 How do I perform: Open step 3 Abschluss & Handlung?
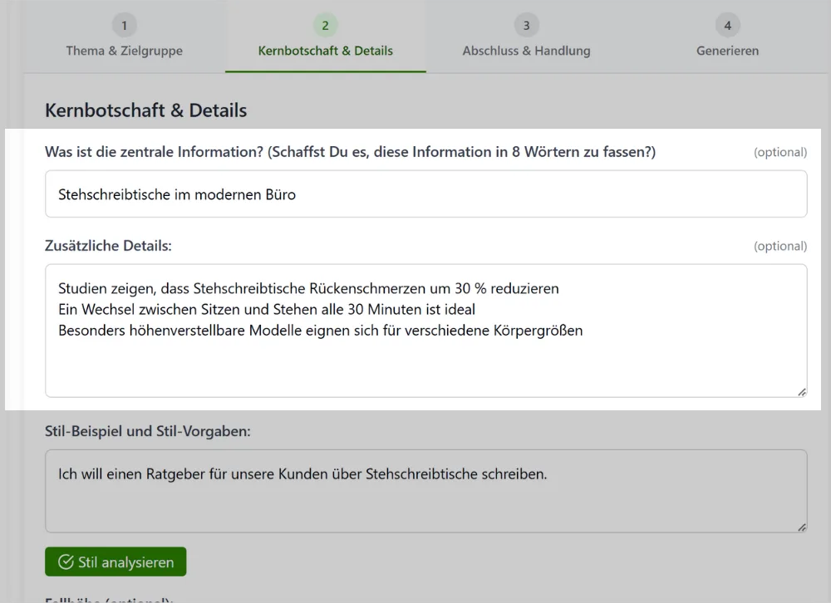(x=526, y=37)
